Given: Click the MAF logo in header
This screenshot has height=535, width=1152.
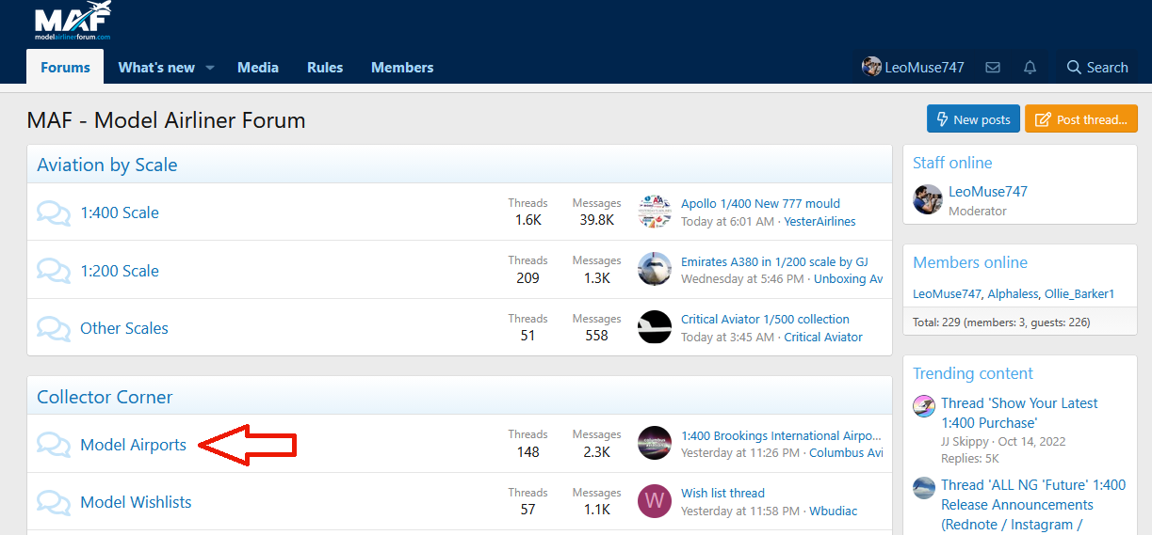Looking at the screenshot, I should (73, 22).
